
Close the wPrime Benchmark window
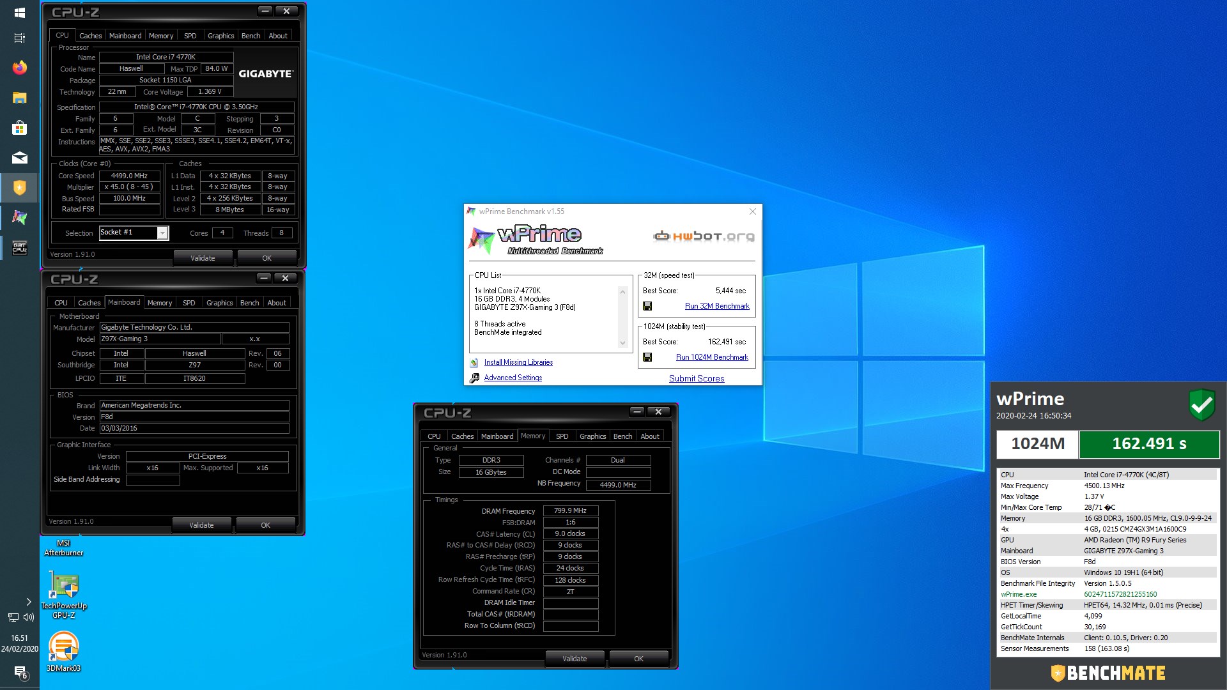(752, 211)
